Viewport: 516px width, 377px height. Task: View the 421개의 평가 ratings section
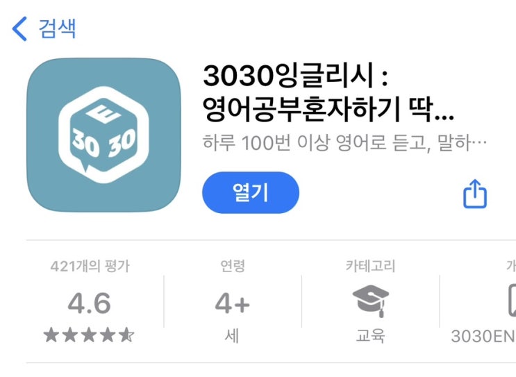pyautogui.click(x=90, y=266)
